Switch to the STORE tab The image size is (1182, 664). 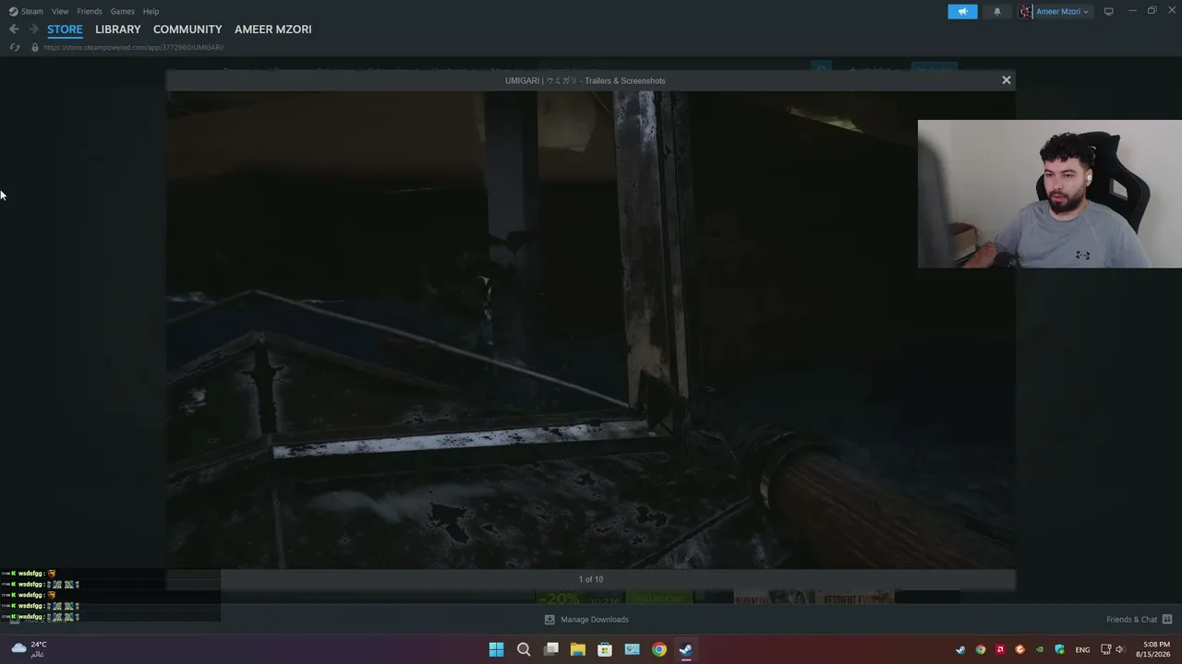pyautogui.click(x=65, y=30)
